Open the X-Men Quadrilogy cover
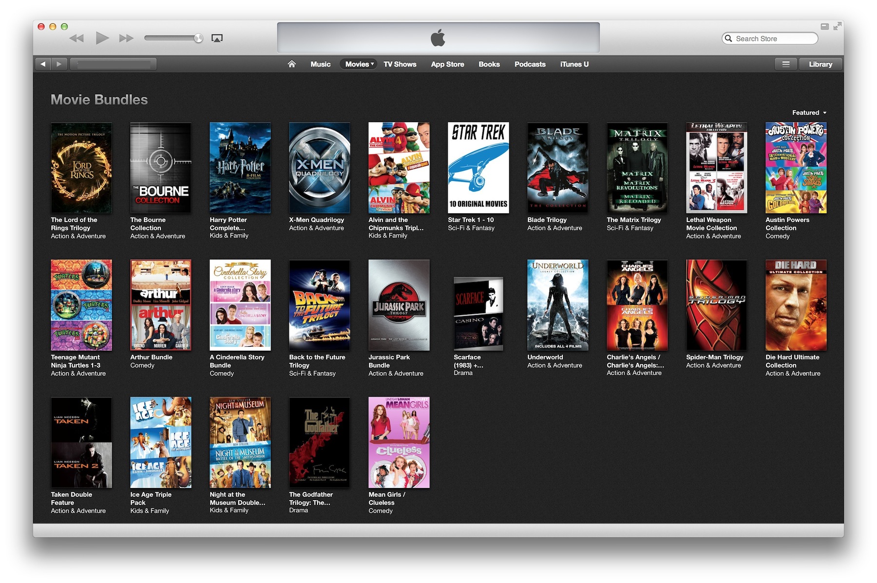Image resolution: width=877 pixels, height=583 pixels. tap(320, 168)
